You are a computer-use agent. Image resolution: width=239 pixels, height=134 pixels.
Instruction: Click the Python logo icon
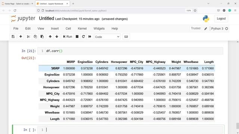(x=206, y=19)
